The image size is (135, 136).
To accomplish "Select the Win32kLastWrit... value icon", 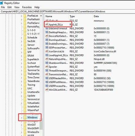I will 47,90.
